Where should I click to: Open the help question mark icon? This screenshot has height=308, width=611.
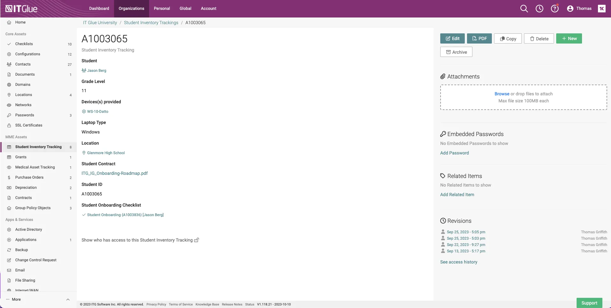(555, 9)
